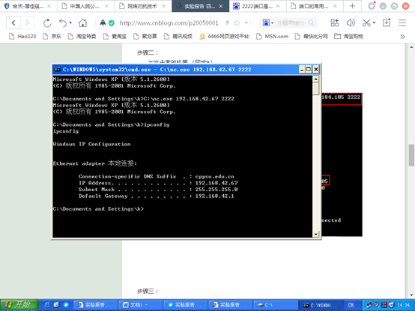Screen dimensions: 415x311
Task: Open the scissors tool dropdown arrow
Action: [x=374, y=23]
